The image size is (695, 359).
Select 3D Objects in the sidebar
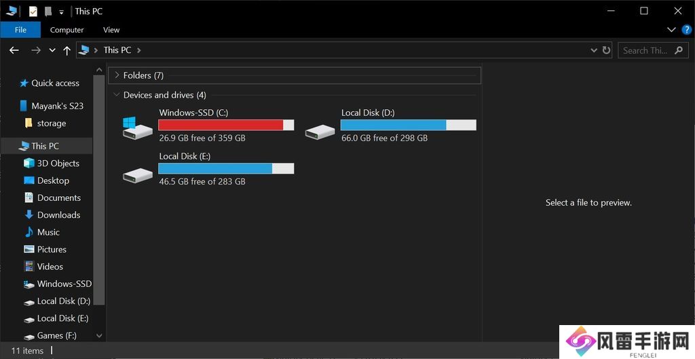click(58, 164)
